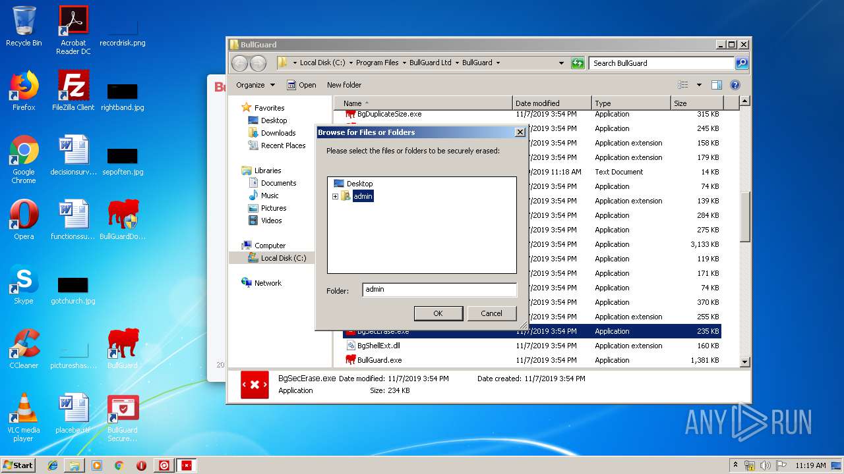Click file list vertical scrollbar thumb
The height and width of the screenshot is (474, 844).
(x=744, y=217)
